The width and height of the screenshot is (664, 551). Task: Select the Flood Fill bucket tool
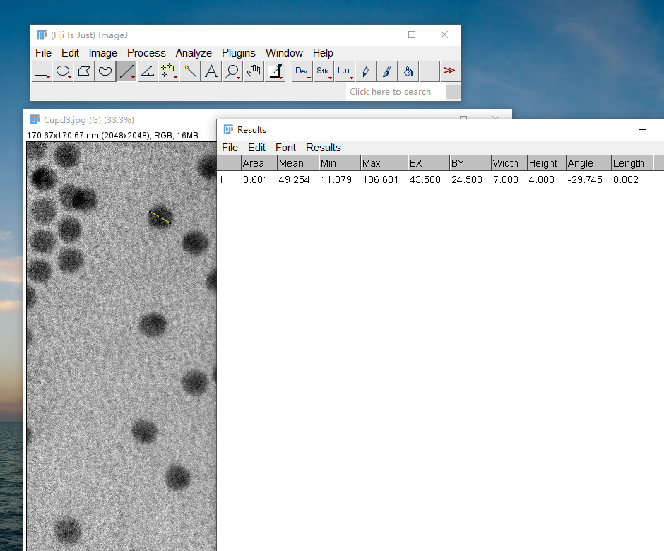tap(408, 71)
